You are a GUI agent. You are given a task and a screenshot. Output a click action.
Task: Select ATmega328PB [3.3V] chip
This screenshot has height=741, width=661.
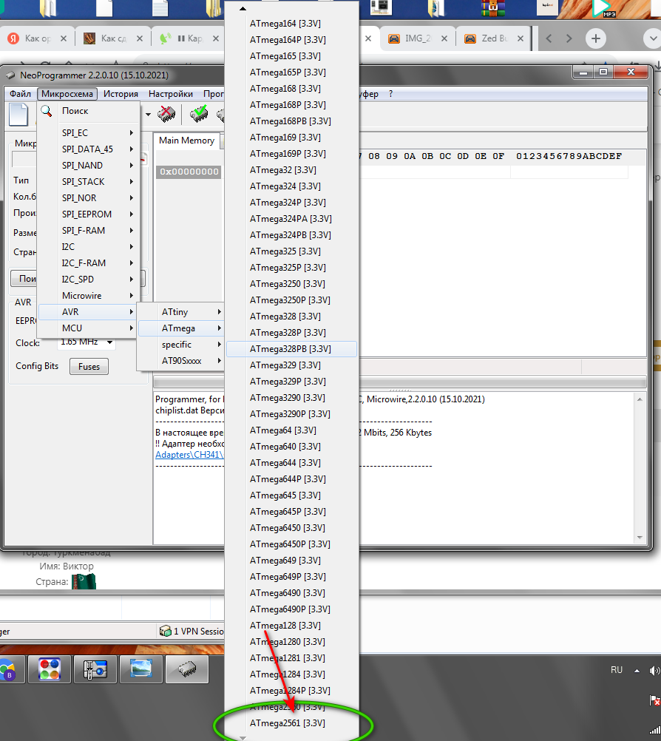click(290, 349)
